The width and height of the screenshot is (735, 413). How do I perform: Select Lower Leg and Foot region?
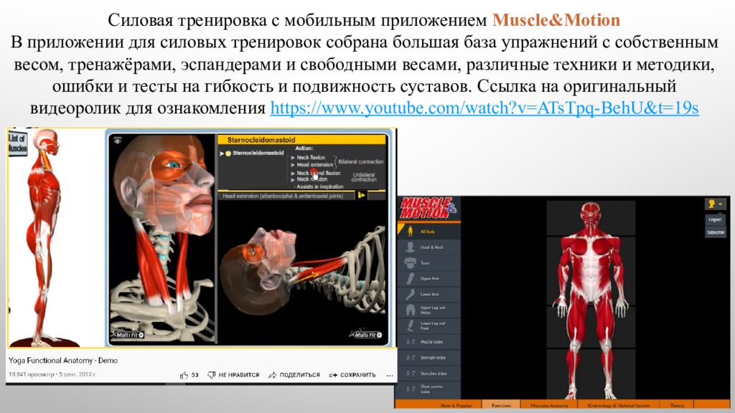(429, 326)
